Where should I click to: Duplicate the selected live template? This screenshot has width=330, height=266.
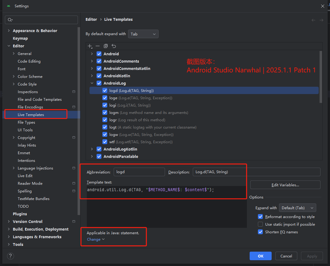106,46
